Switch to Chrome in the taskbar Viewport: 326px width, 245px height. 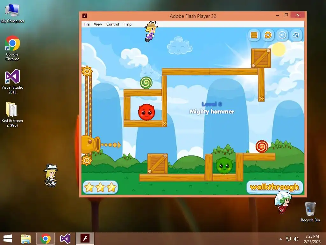pyautogui.click(x=46, y=239)
